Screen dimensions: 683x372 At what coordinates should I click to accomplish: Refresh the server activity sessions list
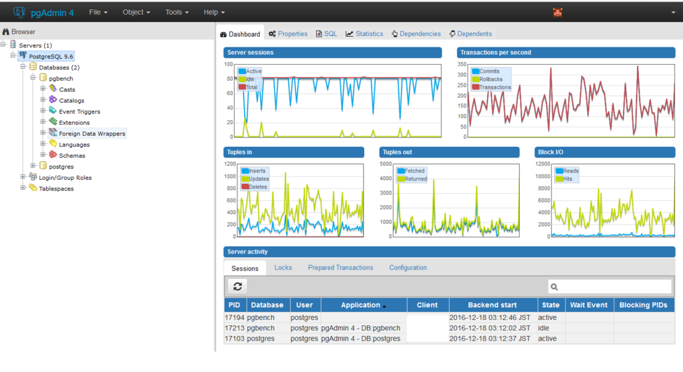[x=237, y=286]
